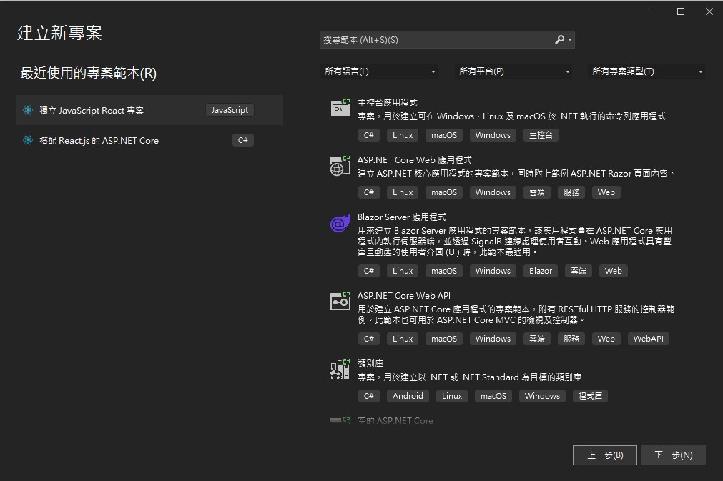The image size is (723, 481).
Task: Go back with 上一步(B) button
Action: coord(605,455)
